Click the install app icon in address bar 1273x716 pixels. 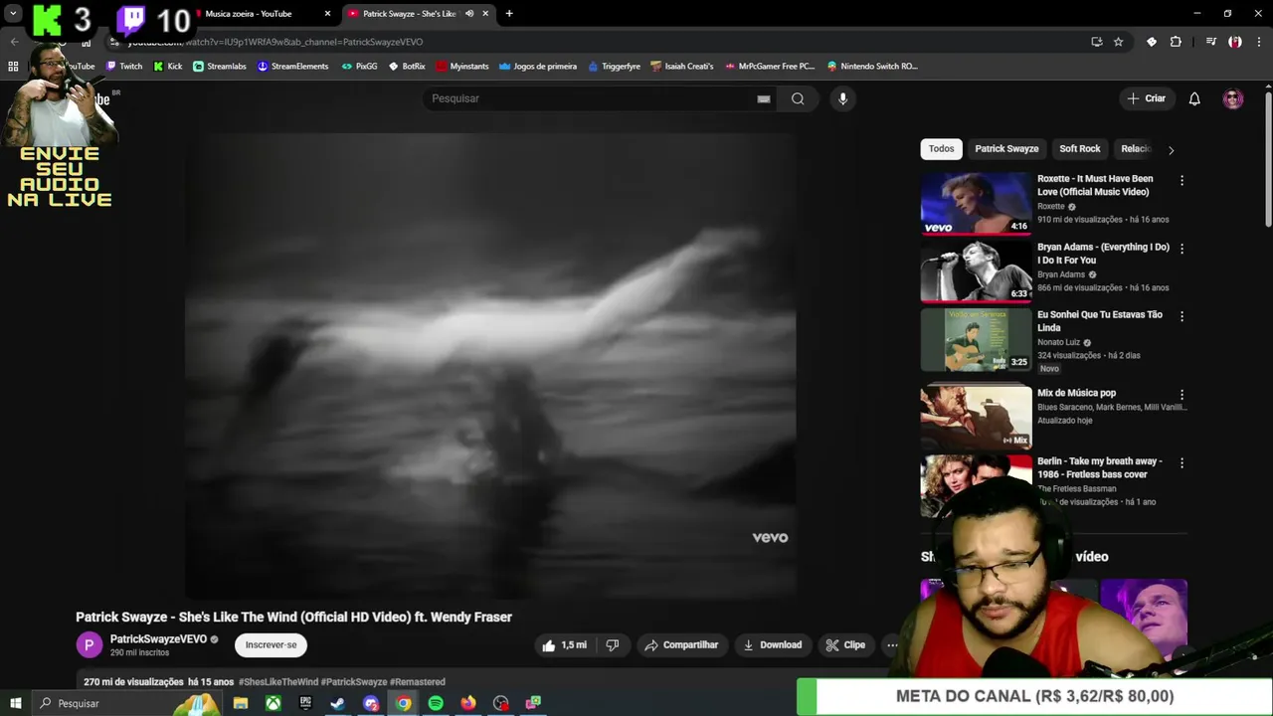[1097, 42]
